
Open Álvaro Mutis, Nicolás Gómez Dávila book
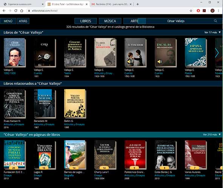click(166, 155)
